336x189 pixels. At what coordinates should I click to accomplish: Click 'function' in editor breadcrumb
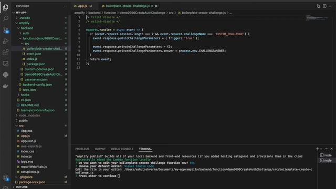tap(110, 13)
